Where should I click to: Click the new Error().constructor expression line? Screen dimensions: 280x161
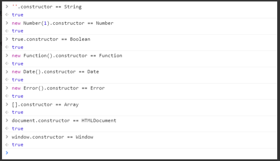[x=58, y=88]
